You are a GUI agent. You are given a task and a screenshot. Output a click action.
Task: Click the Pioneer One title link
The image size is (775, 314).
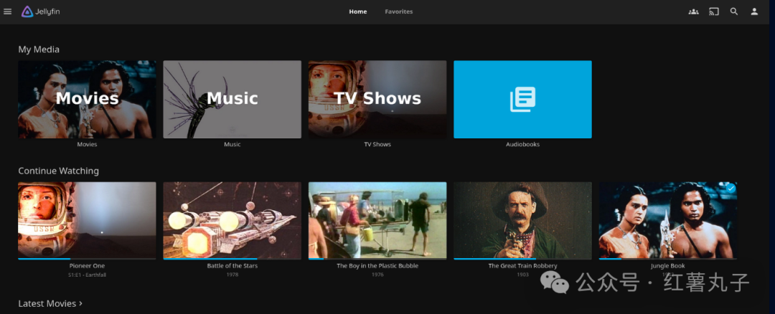(x=87, y=266)
